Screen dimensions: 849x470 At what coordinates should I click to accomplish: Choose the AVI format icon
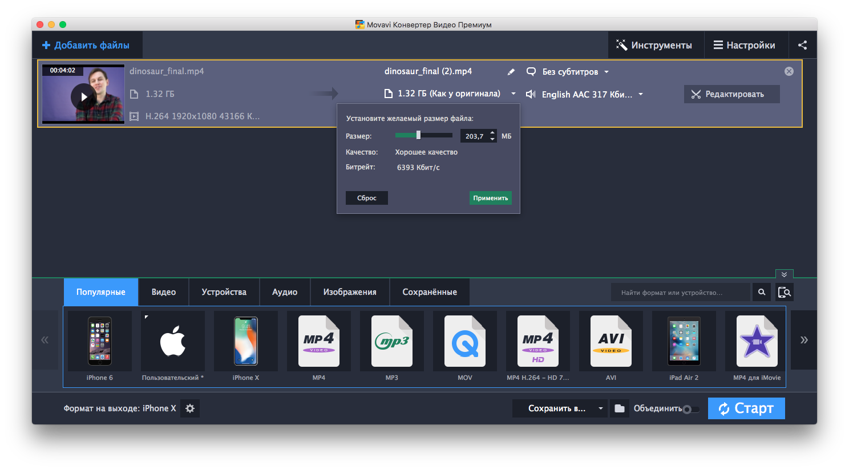point(611,341)
